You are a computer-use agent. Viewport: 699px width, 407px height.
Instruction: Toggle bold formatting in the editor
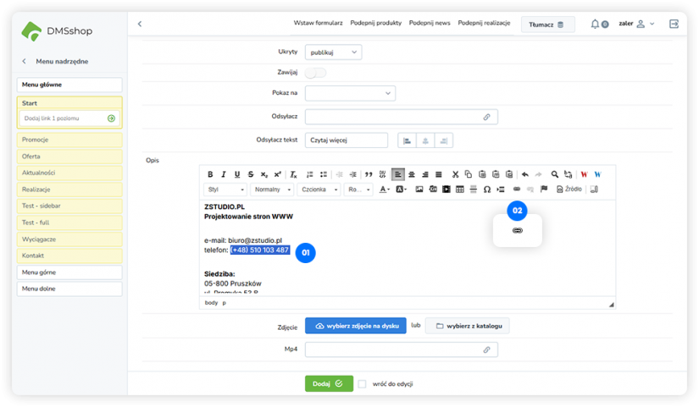[210, 174]
